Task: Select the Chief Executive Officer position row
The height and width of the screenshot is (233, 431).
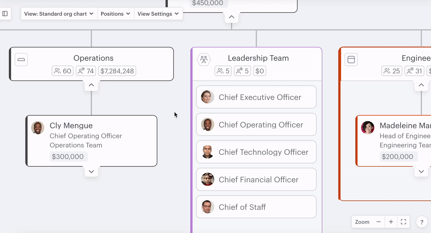Action: (256, 97)
